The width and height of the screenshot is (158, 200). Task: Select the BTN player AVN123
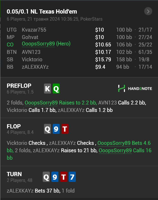pos(31,52)
